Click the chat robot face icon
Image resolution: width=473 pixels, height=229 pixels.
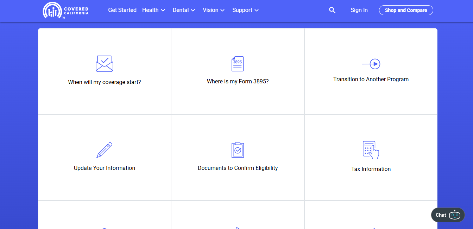point(454,215)
